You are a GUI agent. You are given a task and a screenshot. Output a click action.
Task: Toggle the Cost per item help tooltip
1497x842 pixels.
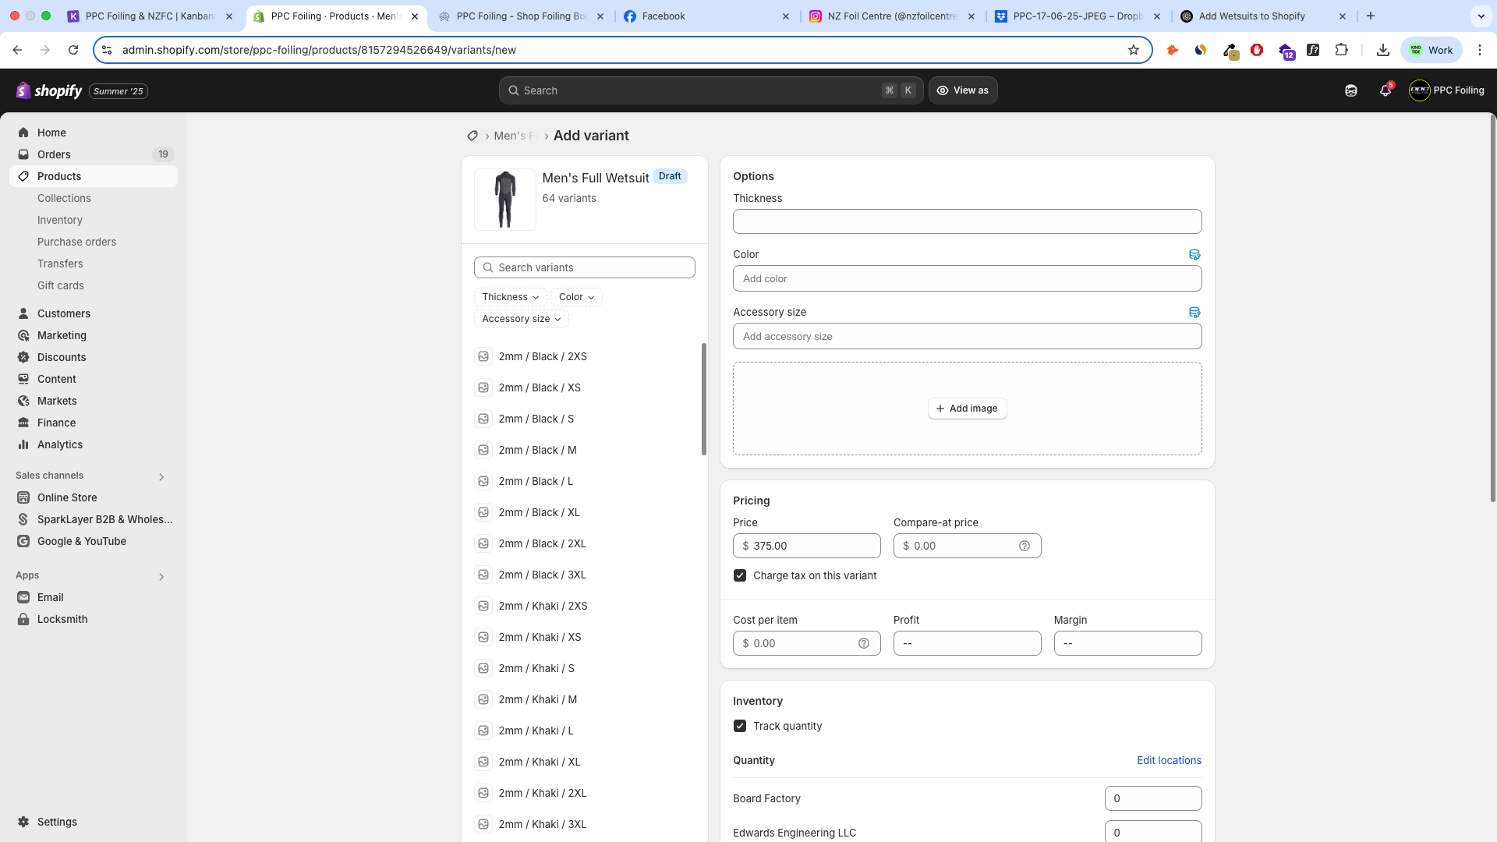click(x=864, y=643)
